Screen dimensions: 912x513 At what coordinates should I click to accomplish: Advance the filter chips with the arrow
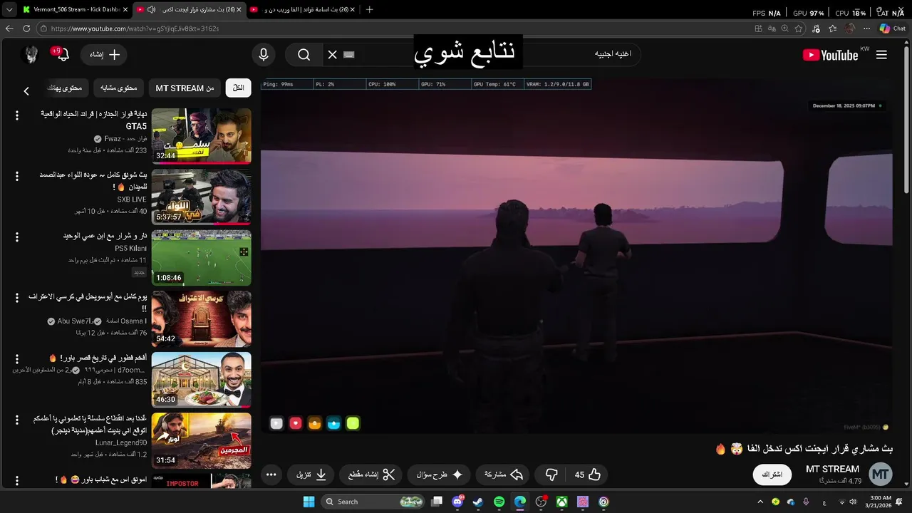tap(26, 91)
